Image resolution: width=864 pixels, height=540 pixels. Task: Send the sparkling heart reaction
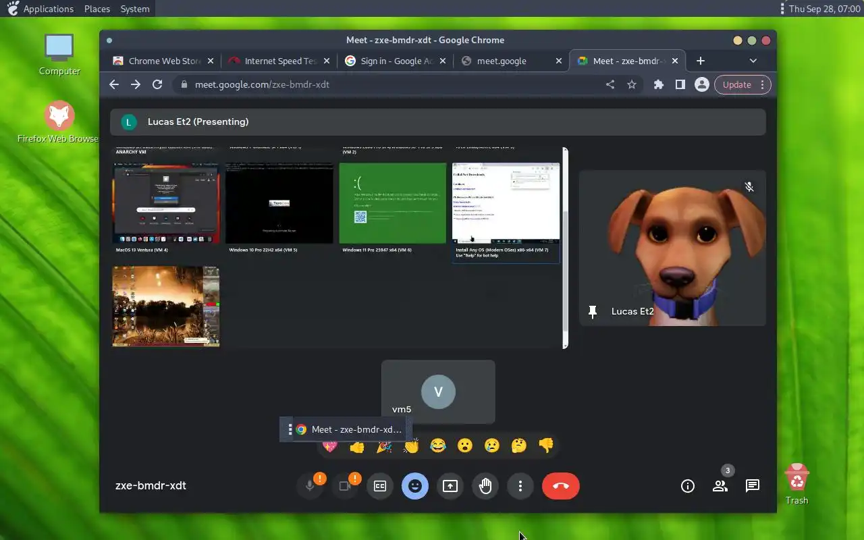click(330, 446)
